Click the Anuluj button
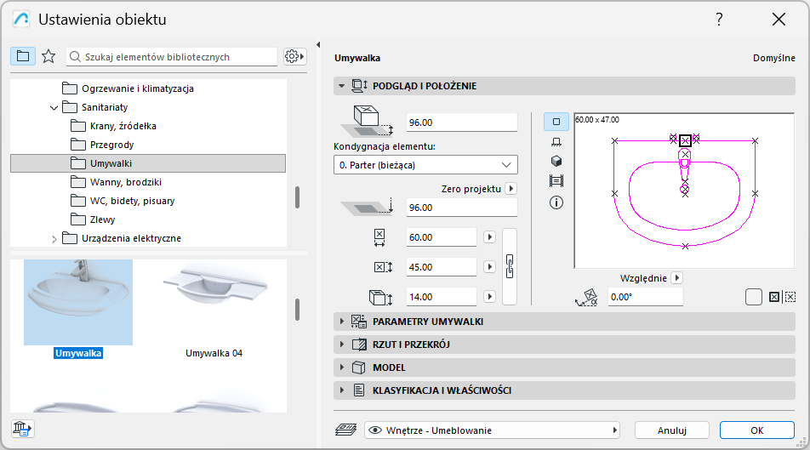810x450 pixels. [671, 430]
